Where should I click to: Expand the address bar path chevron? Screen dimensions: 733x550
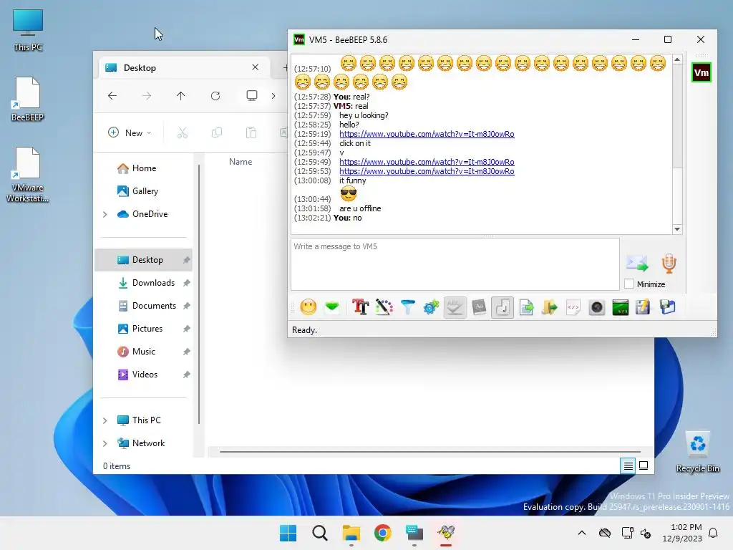pyautogui.click(x=273, y=96)
